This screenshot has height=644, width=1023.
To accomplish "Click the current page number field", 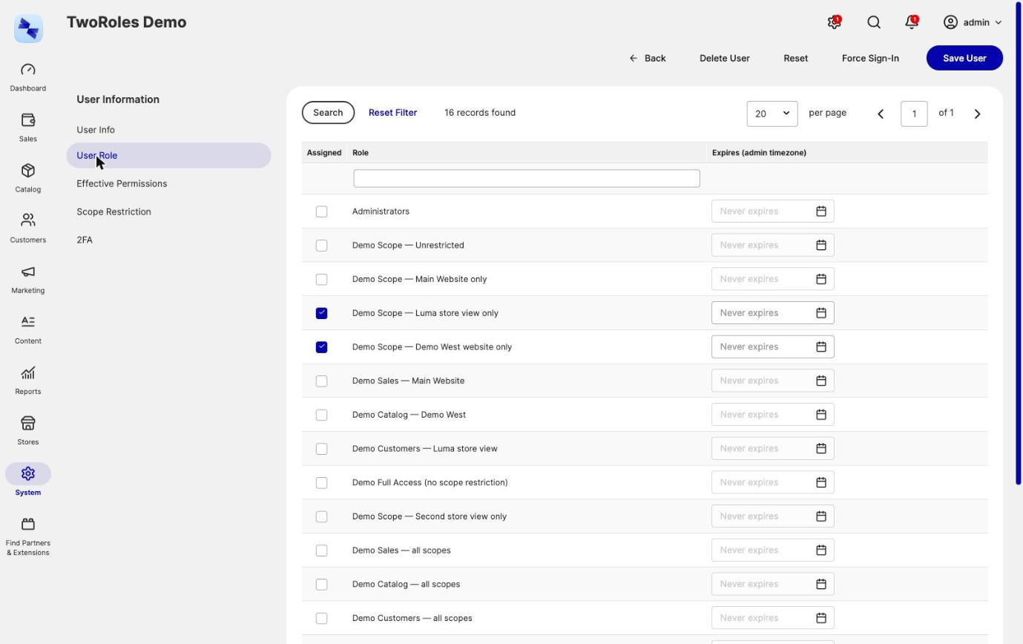I will [x=914, y=114].
